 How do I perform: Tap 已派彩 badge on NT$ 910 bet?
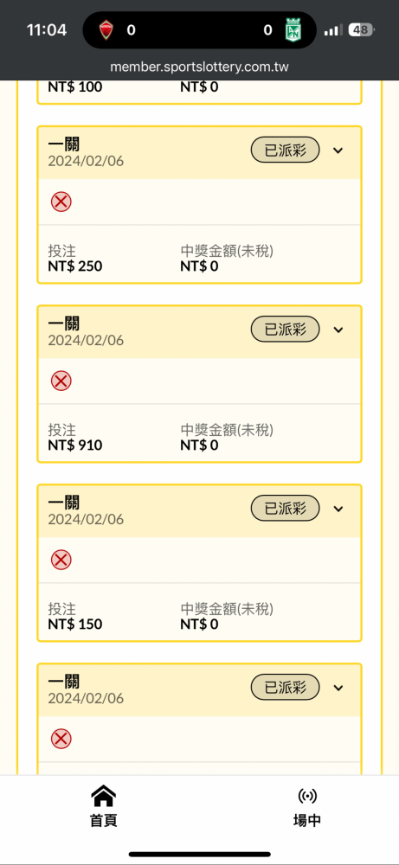[x=286, y=330]
